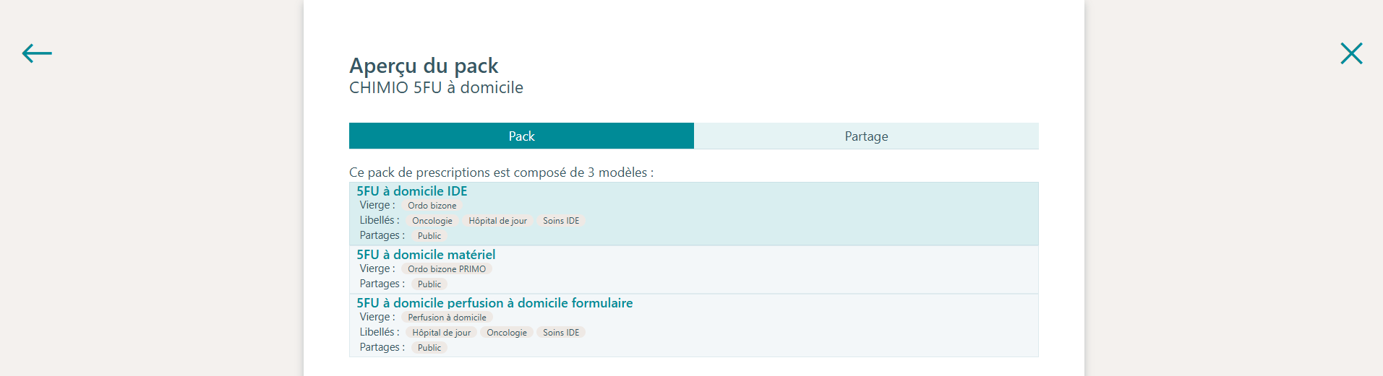Select the Pack tab

click(x=521, y=136)
